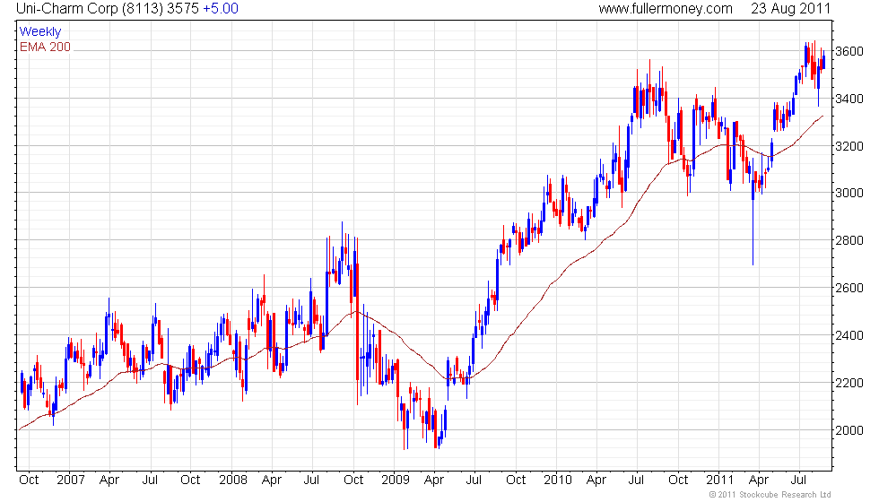Click the last Jul label on time axis
Screen dimensions: 879x502
[x=798, y=480]
